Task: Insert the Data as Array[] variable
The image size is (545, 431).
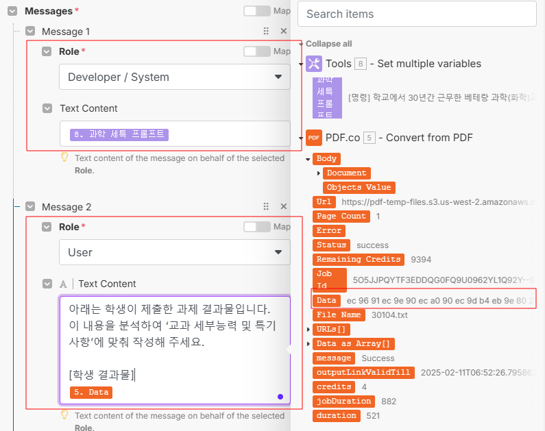Action: click(x=354, y=344)
